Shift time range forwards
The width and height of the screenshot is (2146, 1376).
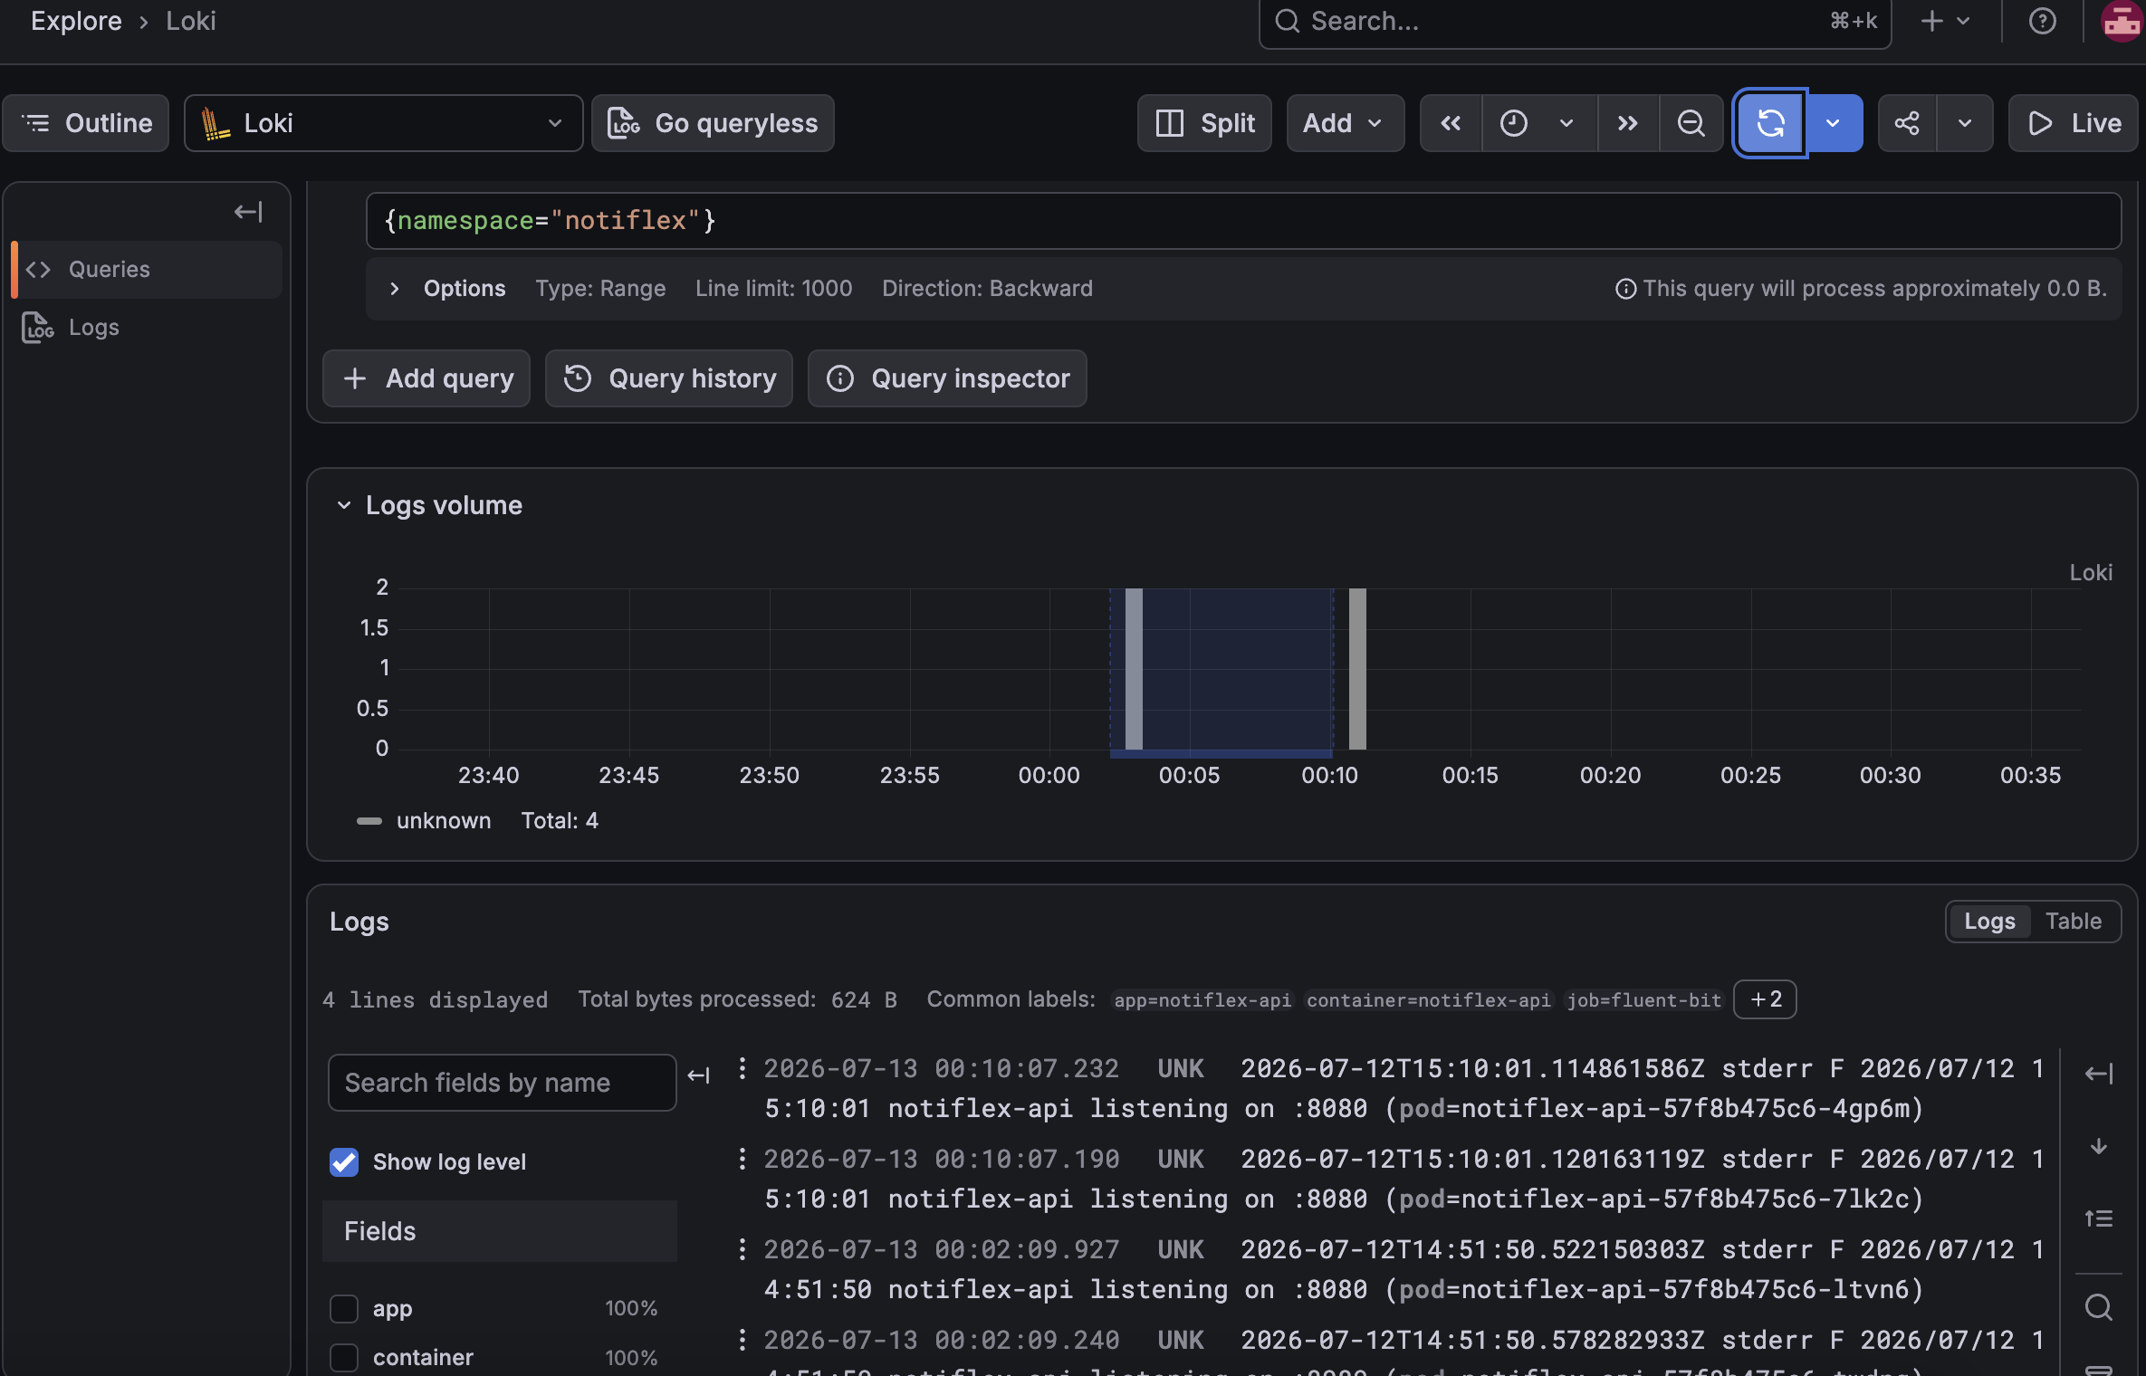pyautogui.click(x=1628, y=123)
